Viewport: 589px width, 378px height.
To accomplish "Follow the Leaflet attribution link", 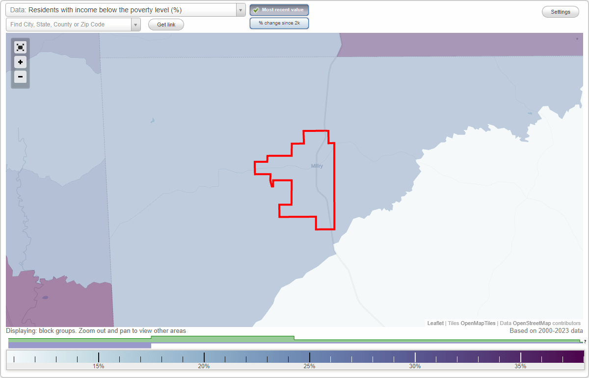I will click(435, 323).
